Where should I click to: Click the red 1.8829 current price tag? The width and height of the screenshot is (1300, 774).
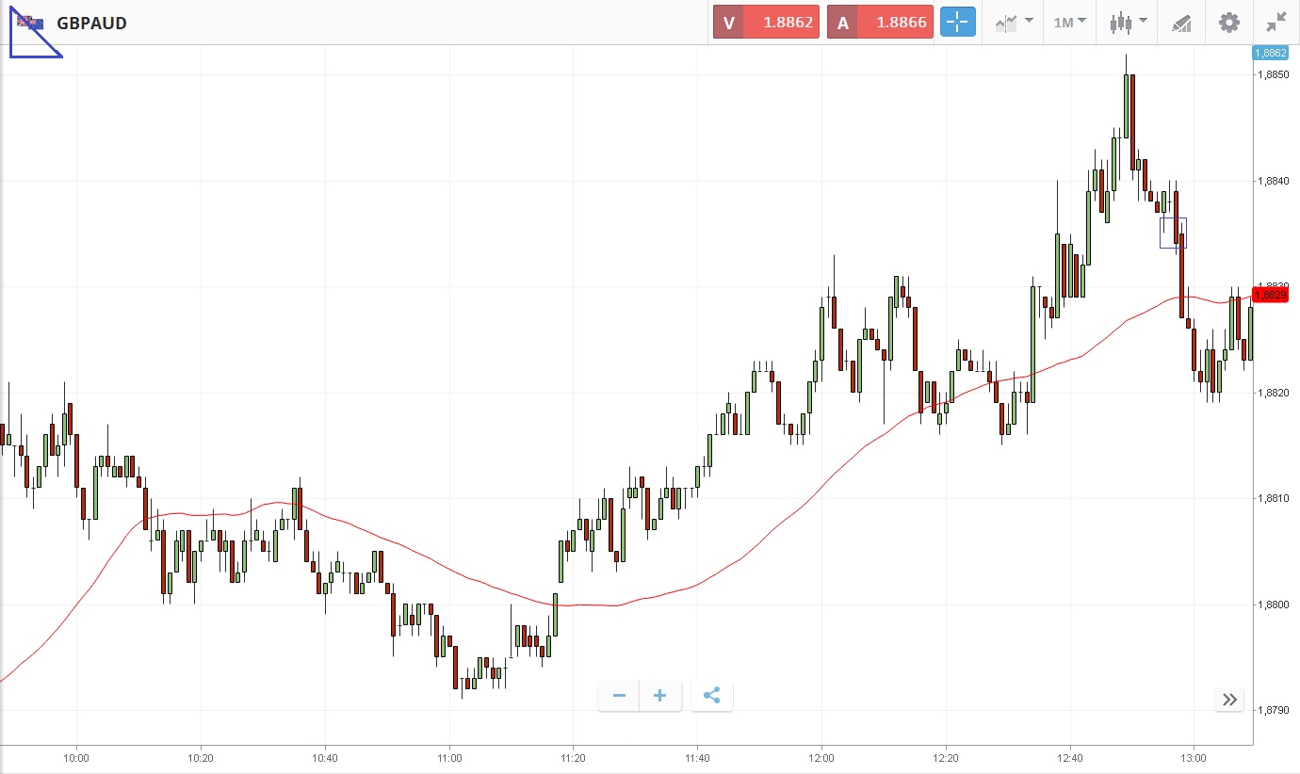tap(1271, 295)
